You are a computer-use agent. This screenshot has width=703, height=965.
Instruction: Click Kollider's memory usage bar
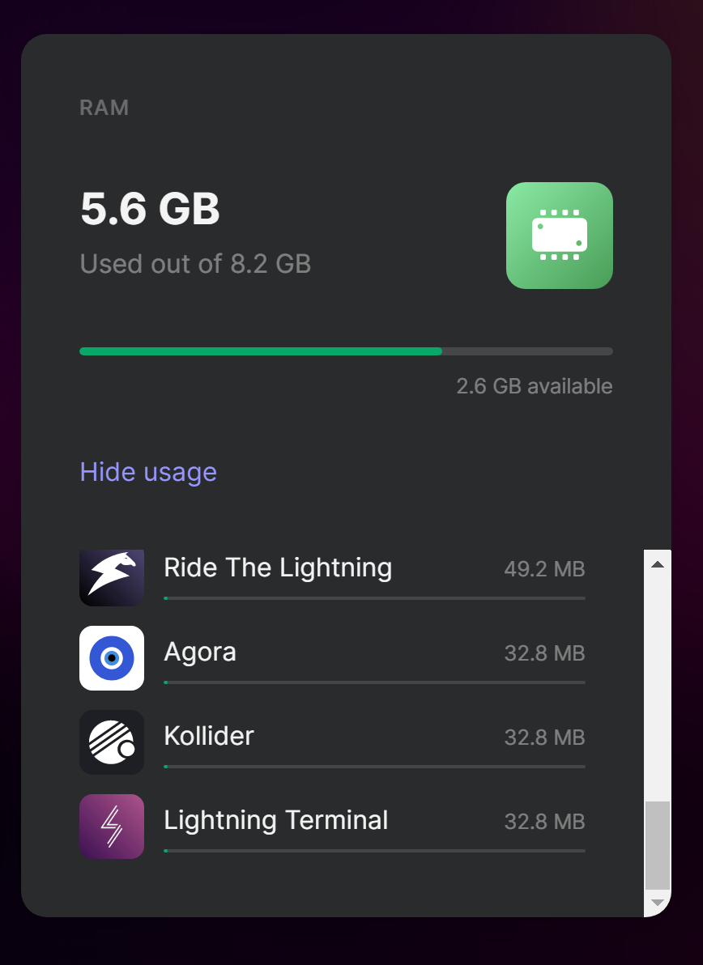374,766
